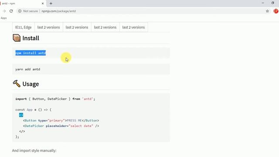279x157 pixels.
Task: Click the And import style manually text
Action: click(34, 150)
